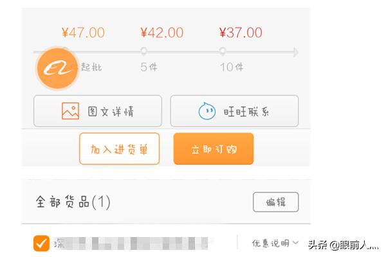Viewport: 386px width, 257px height.
Task: Click the orange Alibaba logo floating button
Action: pyautogui.click(x=57, y=66)
